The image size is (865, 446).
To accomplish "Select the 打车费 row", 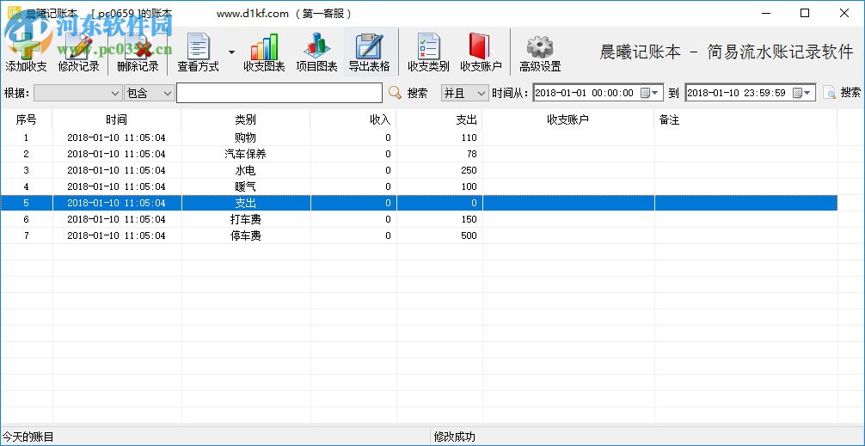I will point(419,219).
